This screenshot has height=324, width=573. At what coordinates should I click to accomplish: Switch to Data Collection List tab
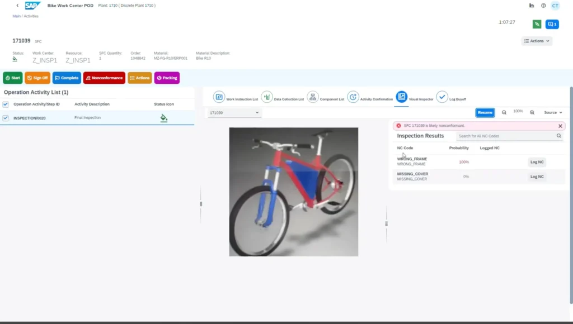[283, 97]
